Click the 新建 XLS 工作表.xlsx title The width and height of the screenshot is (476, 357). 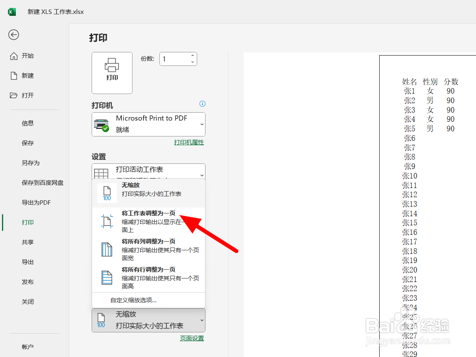tap(56, 12)
